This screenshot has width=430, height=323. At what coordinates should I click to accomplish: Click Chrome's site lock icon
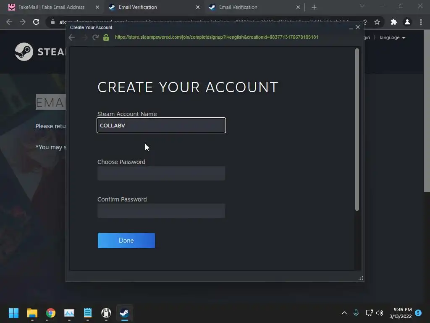53,22
